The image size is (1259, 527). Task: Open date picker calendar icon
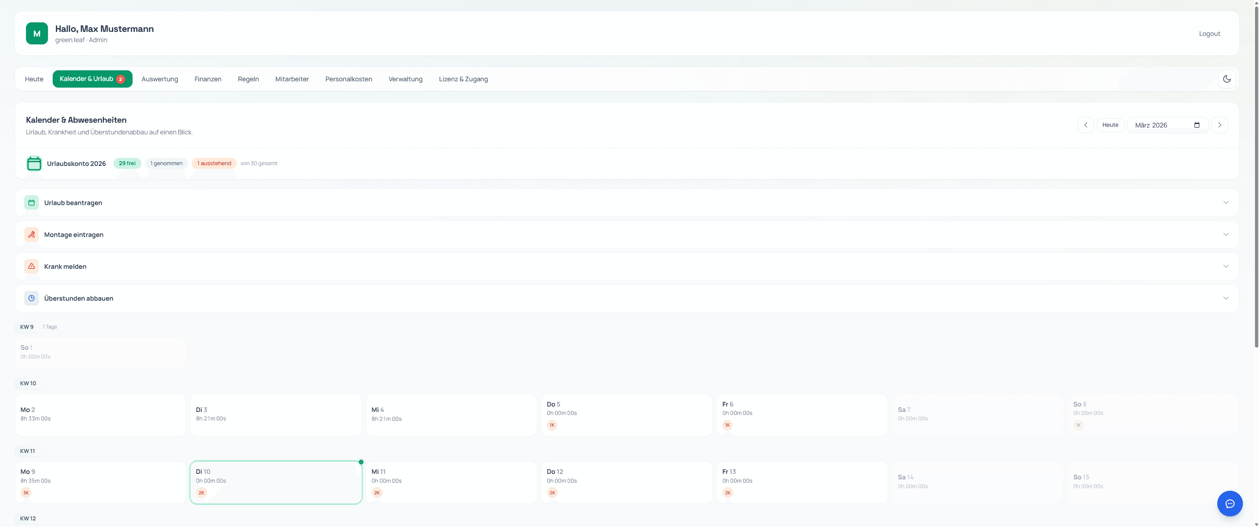[1197, 125]
